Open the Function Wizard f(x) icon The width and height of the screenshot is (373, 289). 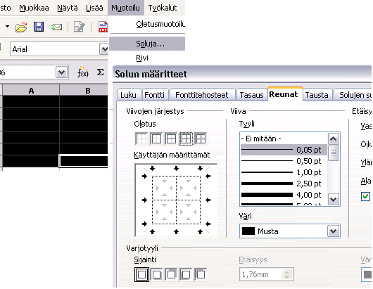coord(82,72)
